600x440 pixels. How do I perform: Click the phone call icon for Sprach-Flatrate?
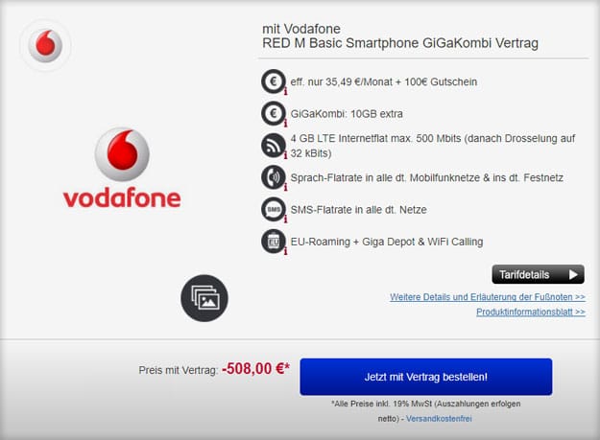[274, 177]
